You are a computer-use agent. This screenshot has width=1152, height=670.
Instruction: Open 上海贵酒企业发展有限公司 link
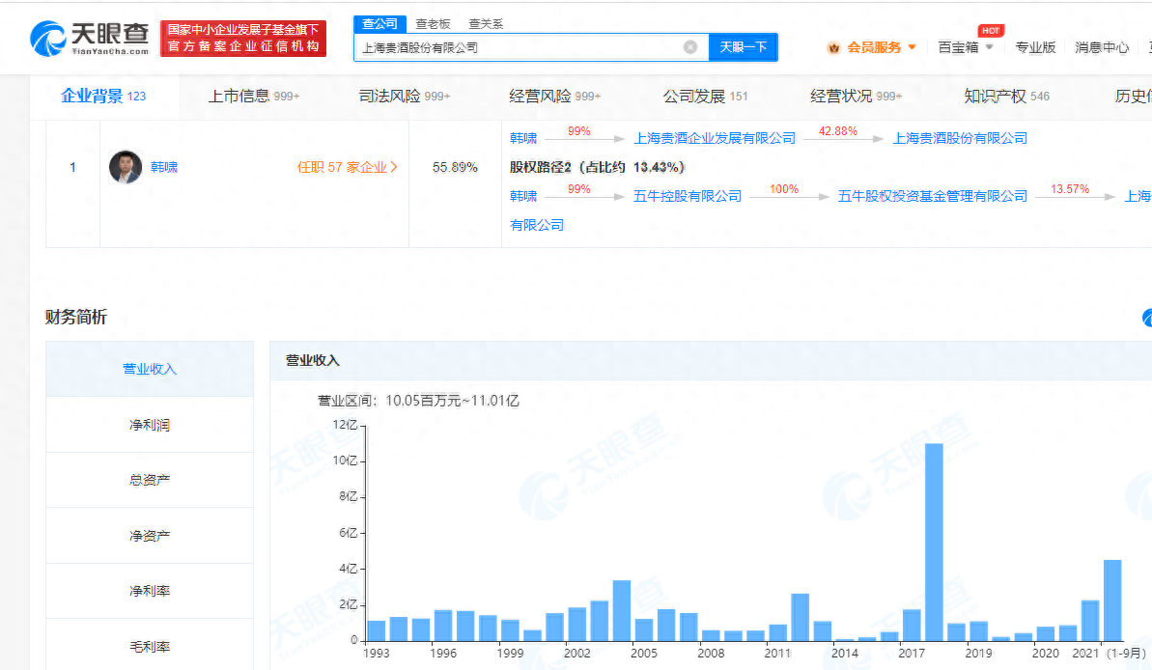(x=715, y=138)
